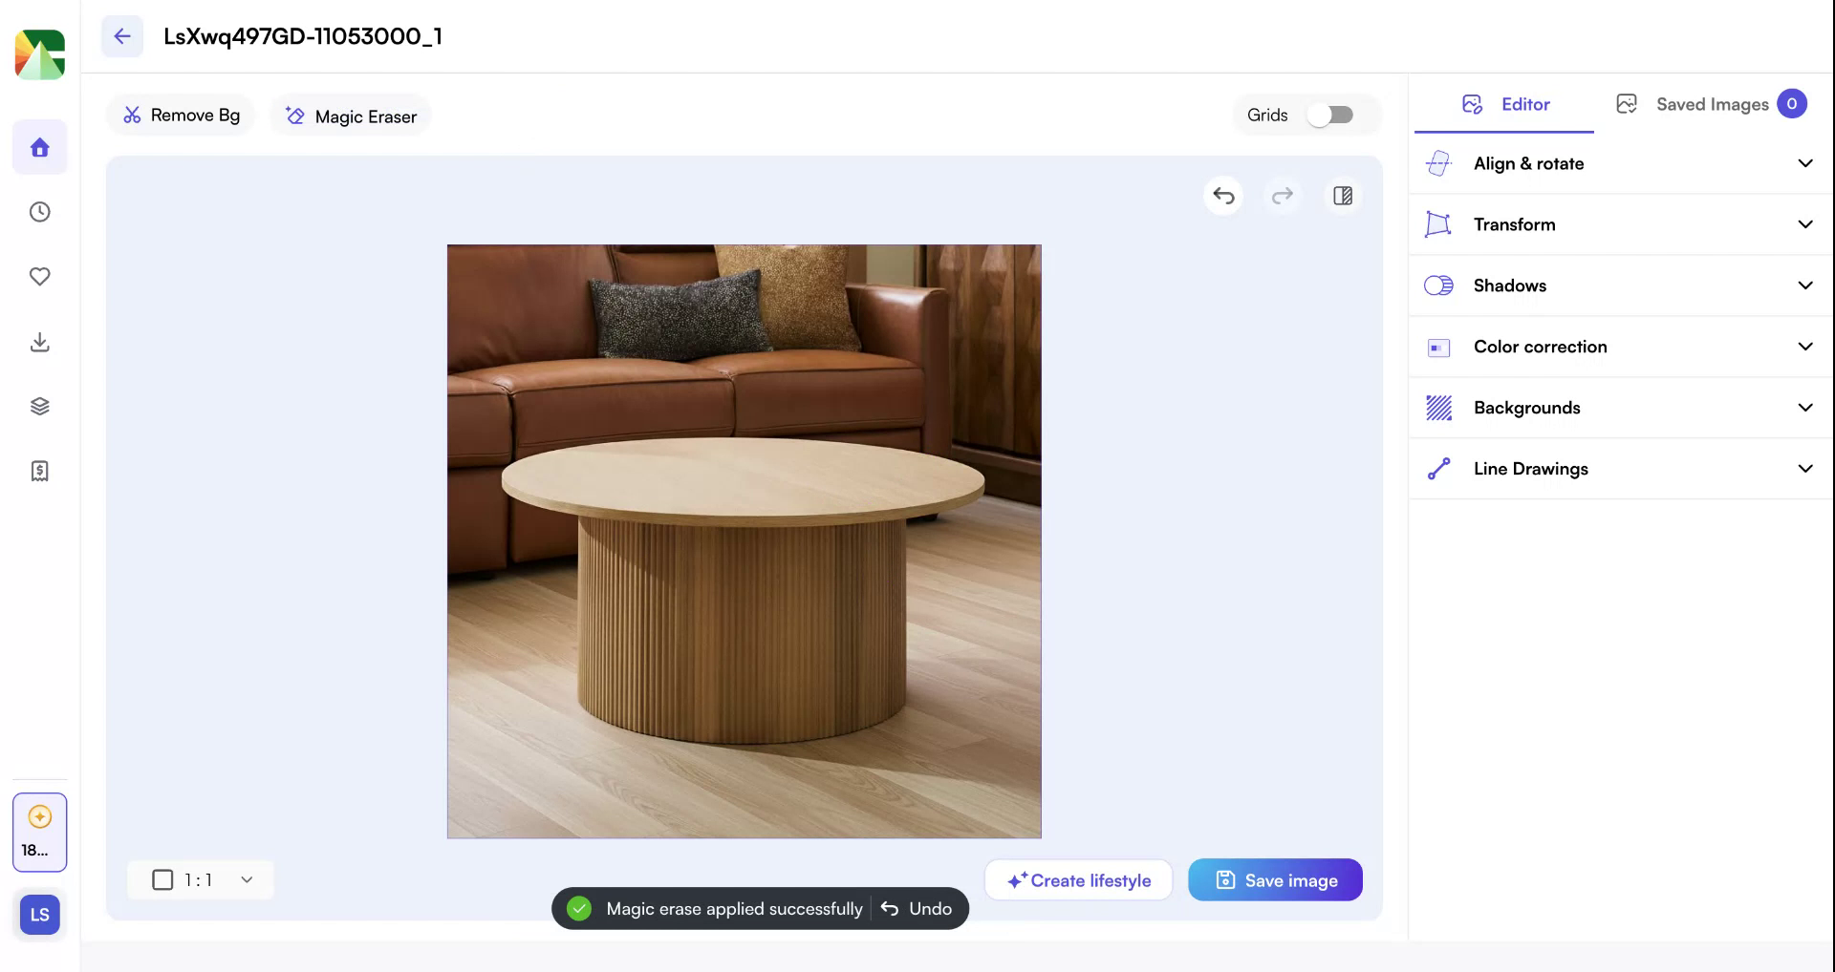Image resolution: width=1835 pixels, height=972 pixels.
Task: Click the Create lifestyle button
Action: click(x=1078, y=879)
